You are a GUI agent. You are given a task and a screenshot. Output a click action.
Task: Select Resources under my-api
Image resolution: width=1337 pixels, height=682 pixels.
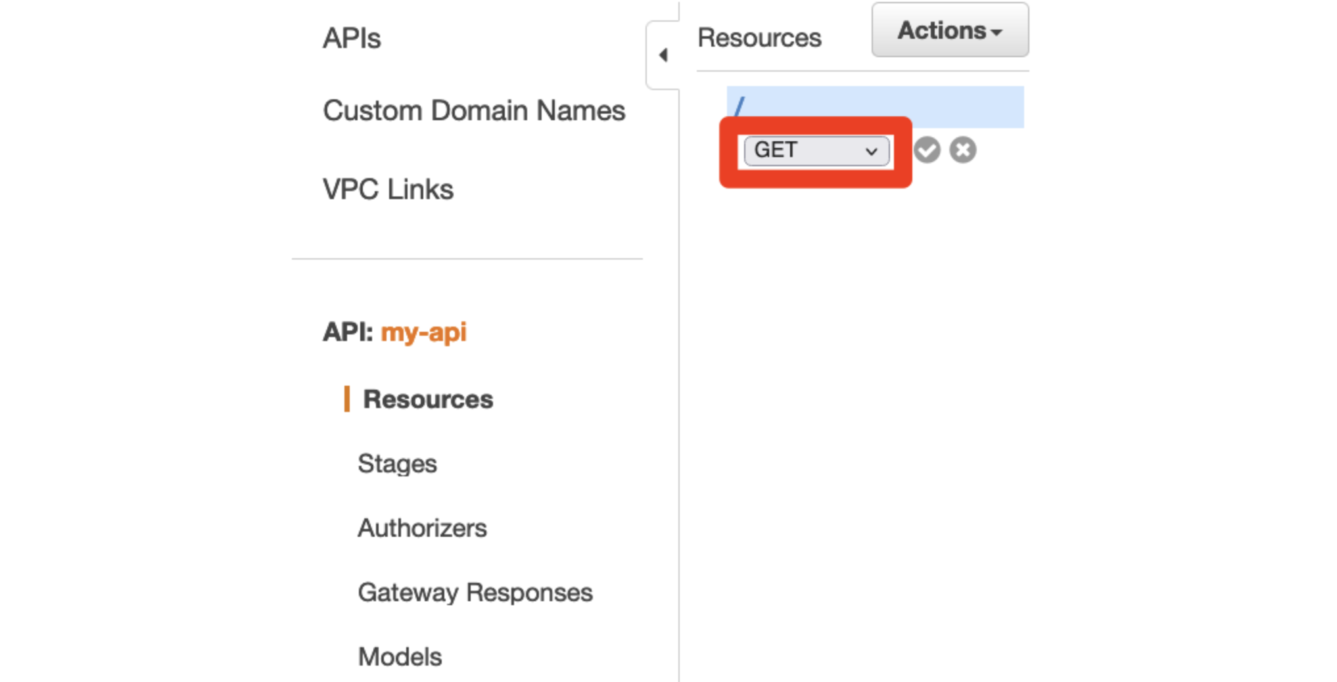(x=428, y=399)
